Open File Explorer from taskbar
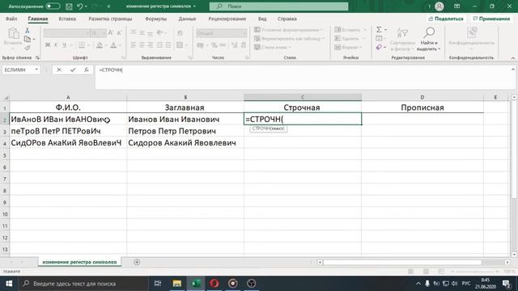Image resolution: width=518 pixels, height=291 pixels. pyautogui.click(x=177, y=284)
